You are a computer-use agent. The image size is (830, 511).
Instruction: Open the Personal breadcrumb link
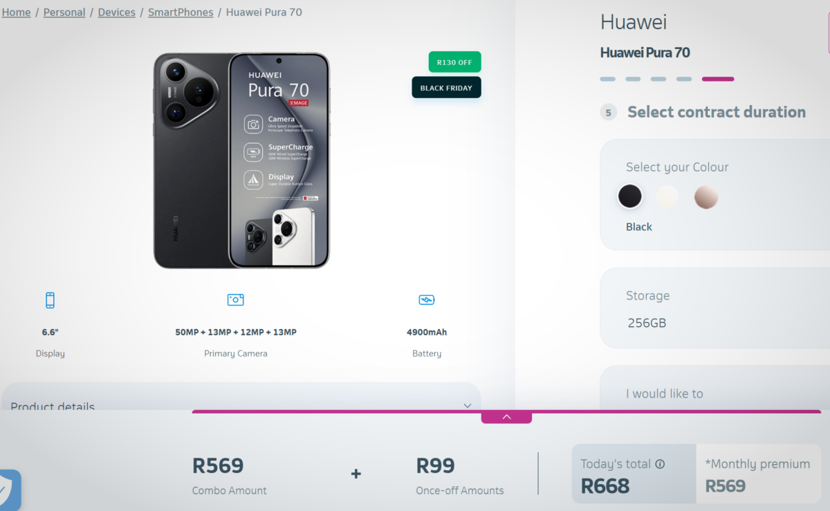click(64, 12)
